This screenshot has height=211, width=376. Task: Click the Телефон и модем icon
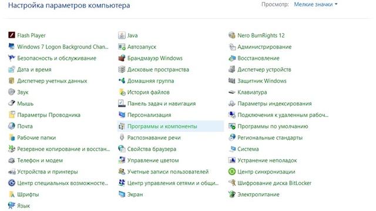click(12, 160)
